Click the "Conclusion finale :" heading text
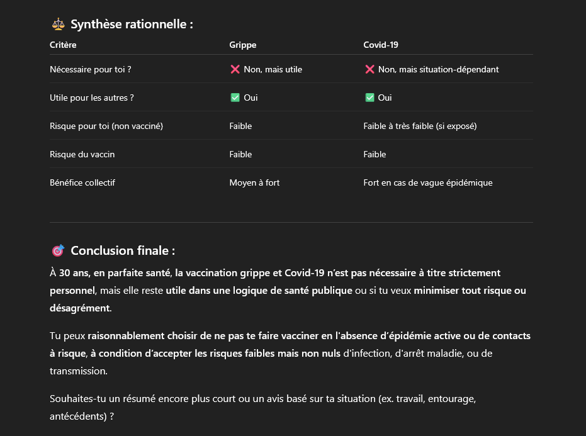 [123, 251]
